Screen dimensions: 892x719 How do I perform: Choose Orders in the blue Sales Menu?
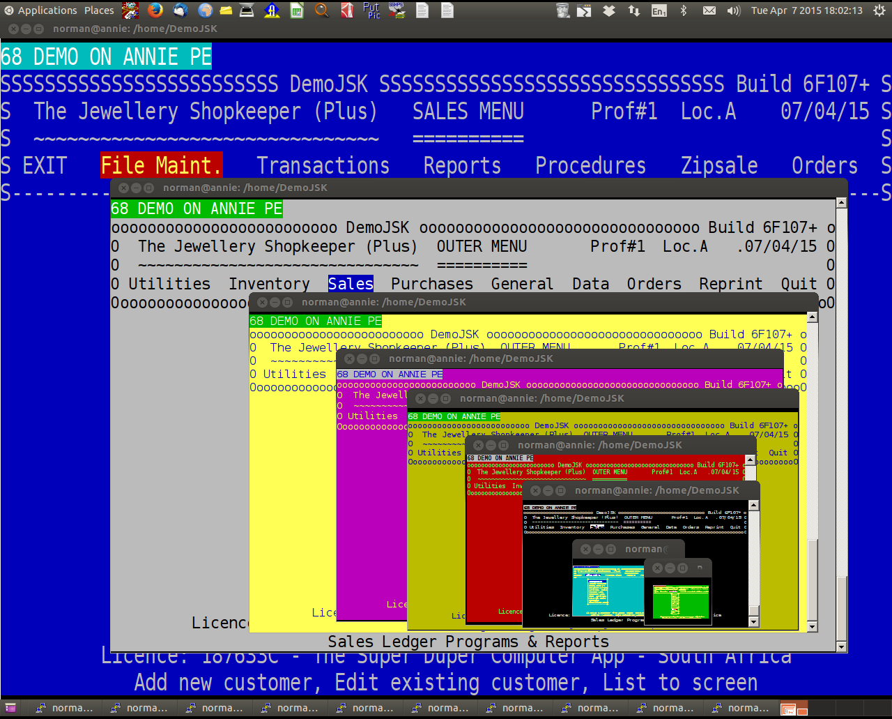click(824, 166)
